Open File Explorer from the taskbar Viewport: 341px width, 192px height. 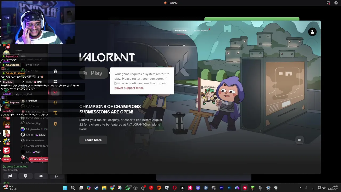[x=104, y=188]
